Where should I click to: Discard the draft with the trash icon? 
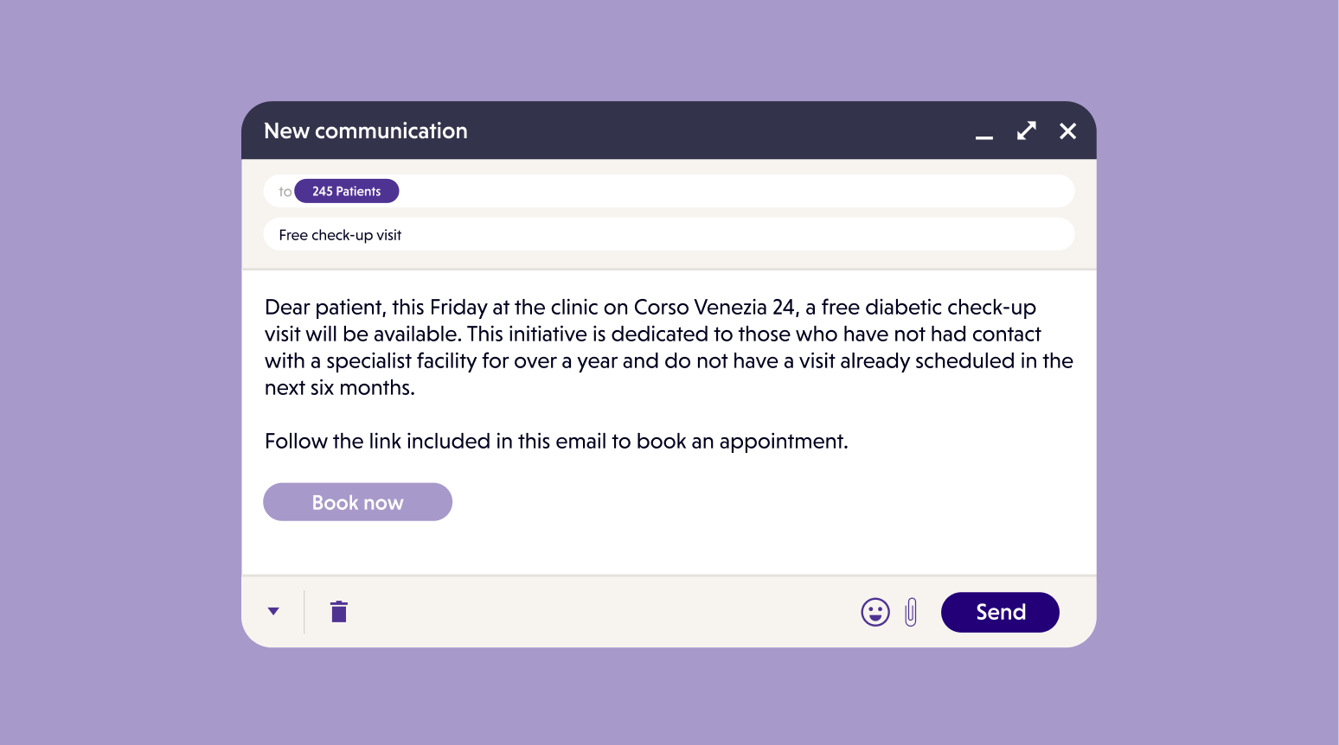(339, 612)
